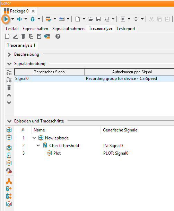The height and width of the screenshot is (211, 174).
Task: Click the check/cross evaluation icon
Action: click(x=9, y=204)
